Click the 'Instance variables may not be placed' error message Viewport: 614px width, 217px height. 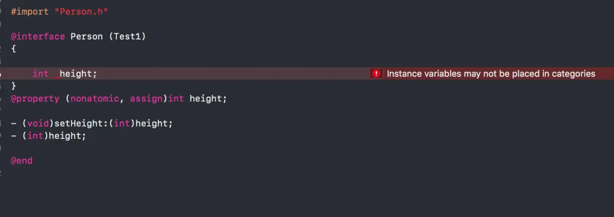click(491, 74)
